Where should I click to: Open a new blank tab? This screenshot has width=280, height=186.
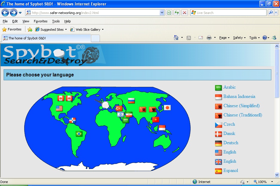(x=95, y=38)
